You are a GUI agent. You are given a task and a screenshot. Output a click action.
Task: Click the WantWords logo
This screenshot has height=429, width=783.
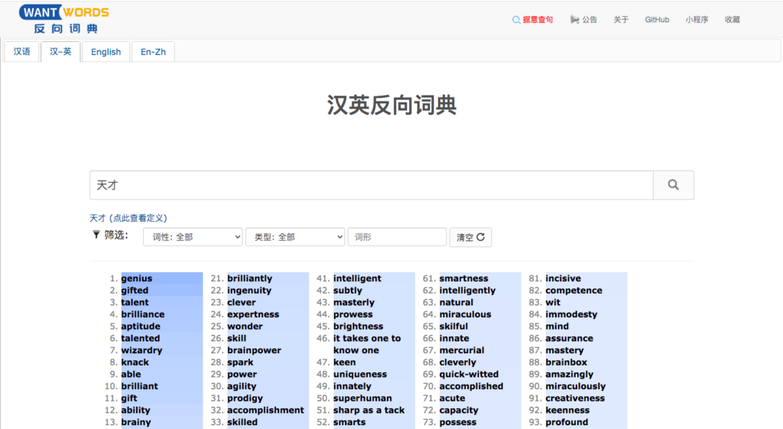64,19
